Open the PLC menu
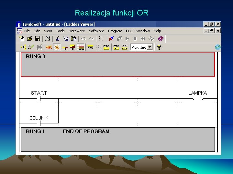 click(129, 31)
